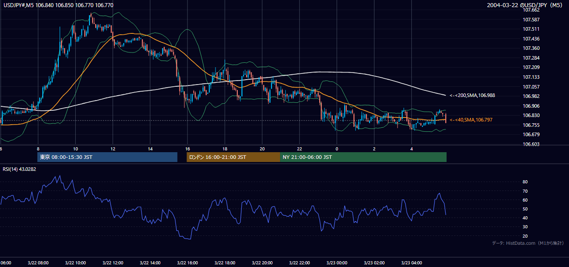
Task: Click price level 106.906 on the axis
Action: 531,106
